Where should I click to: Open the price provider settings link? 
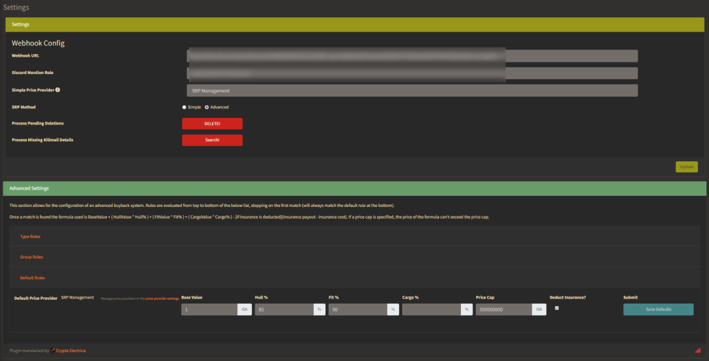point(162,298)
